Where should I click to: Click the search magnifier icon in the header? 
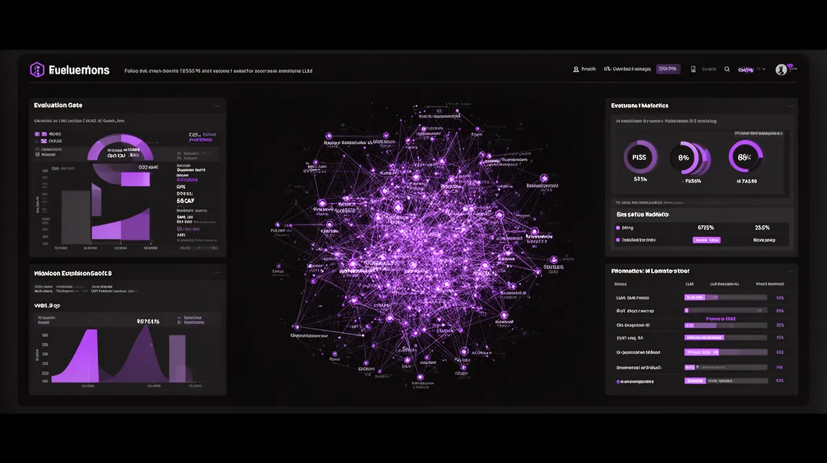click(x=726, y=69)
